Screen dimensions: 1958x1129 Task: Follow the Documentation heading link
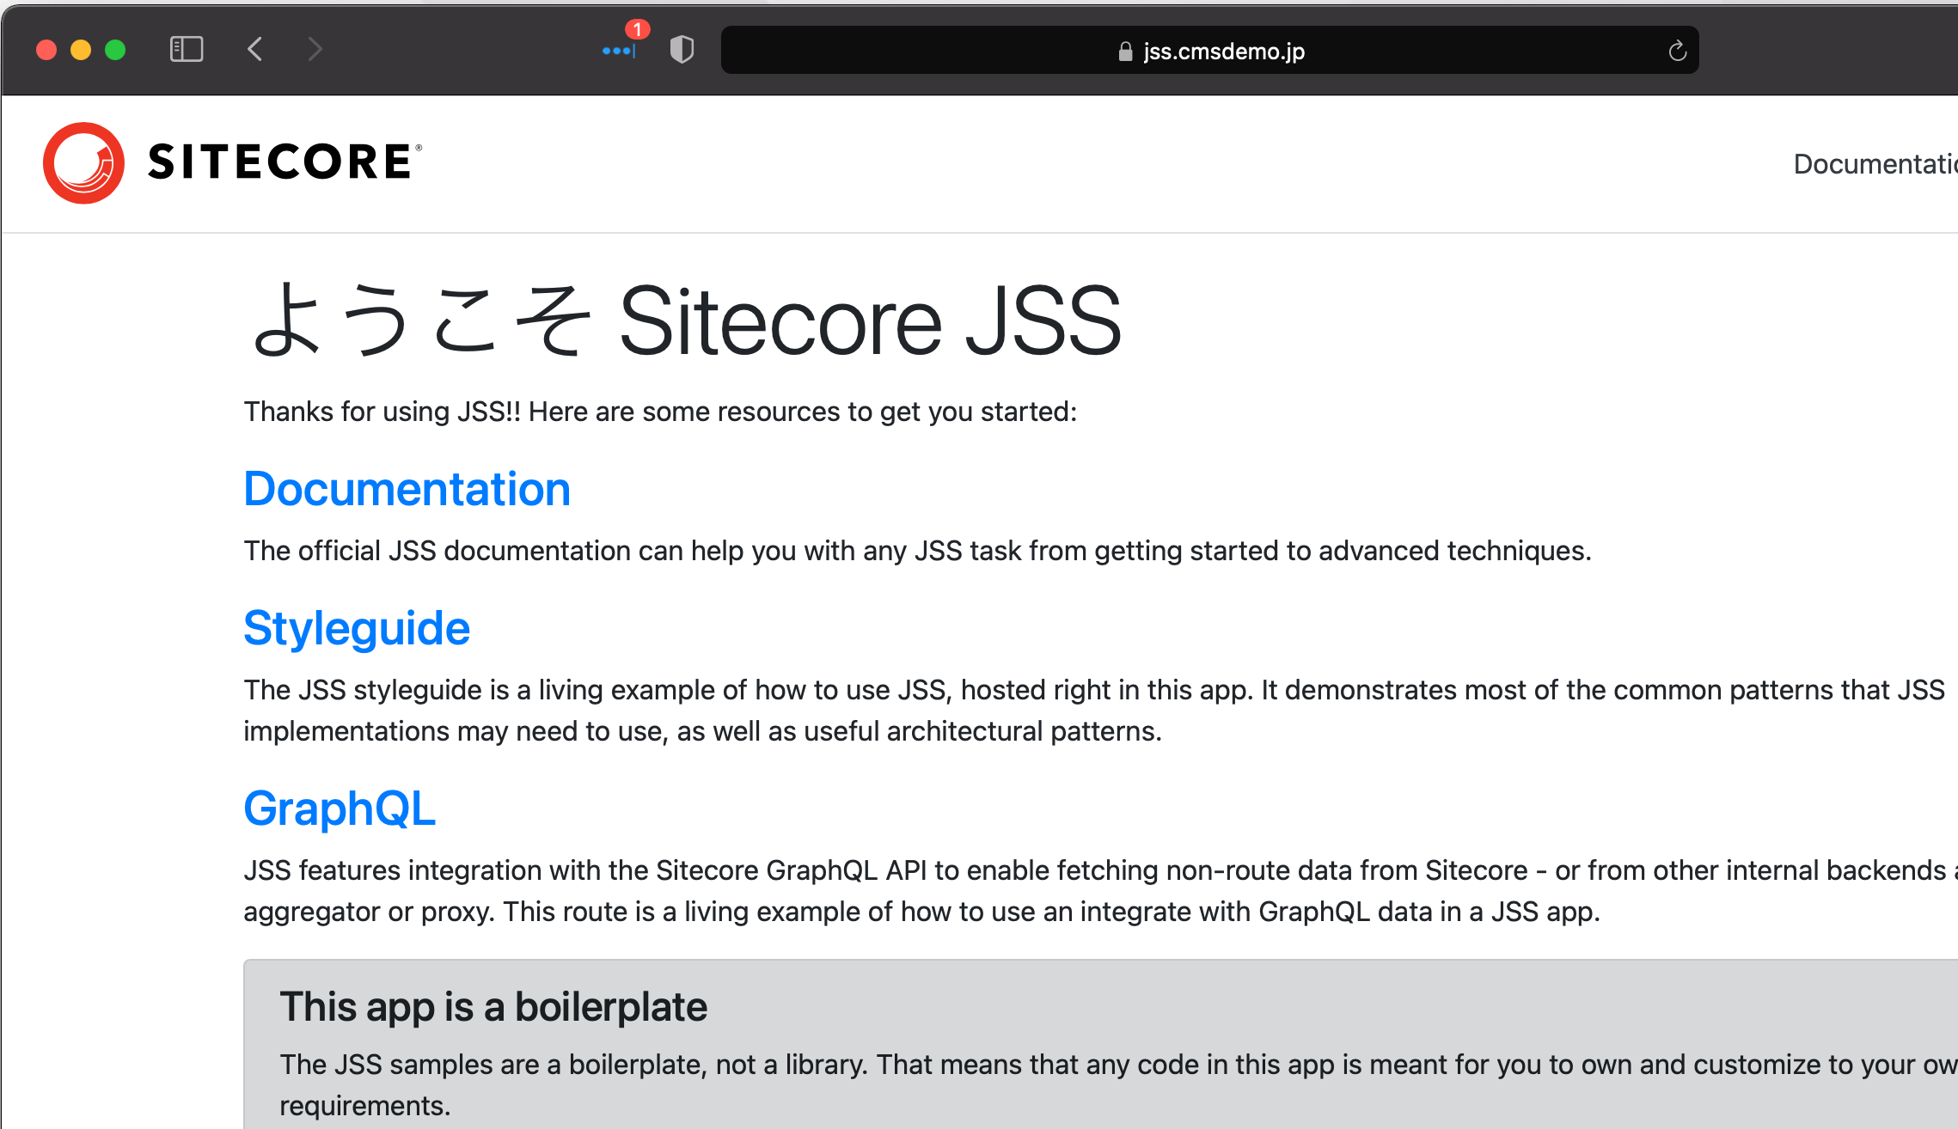(407, 489)
